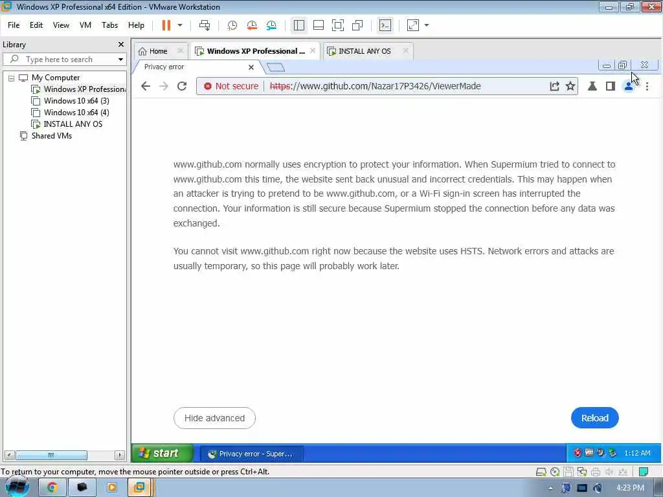The image size is (663, 497).
Task: Click VMware Workstation icon in host taskbar
Action: coord(139,487)
